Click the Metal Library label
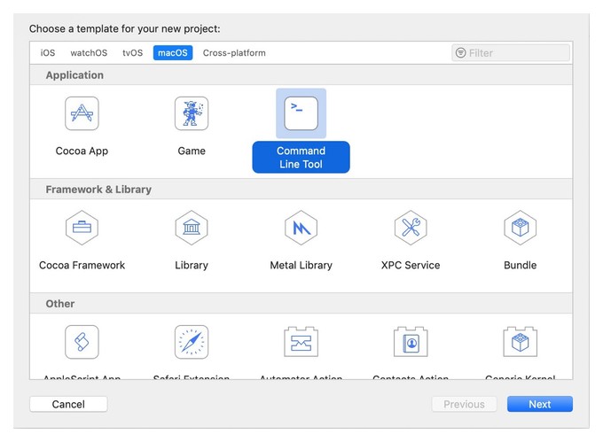 (x=301, y=265)
